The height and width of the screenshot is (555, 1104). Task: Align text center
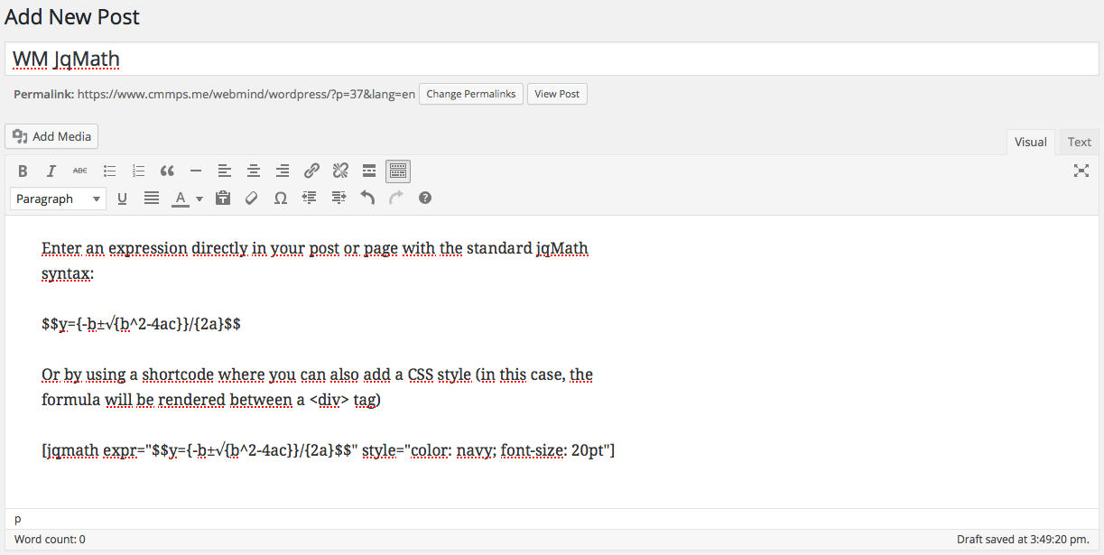coord(254,171)
